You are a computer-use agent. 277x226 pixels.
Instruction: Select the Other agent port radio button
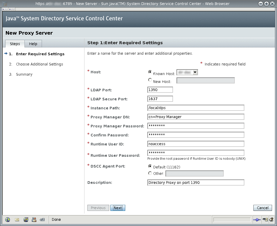(150, 173)
